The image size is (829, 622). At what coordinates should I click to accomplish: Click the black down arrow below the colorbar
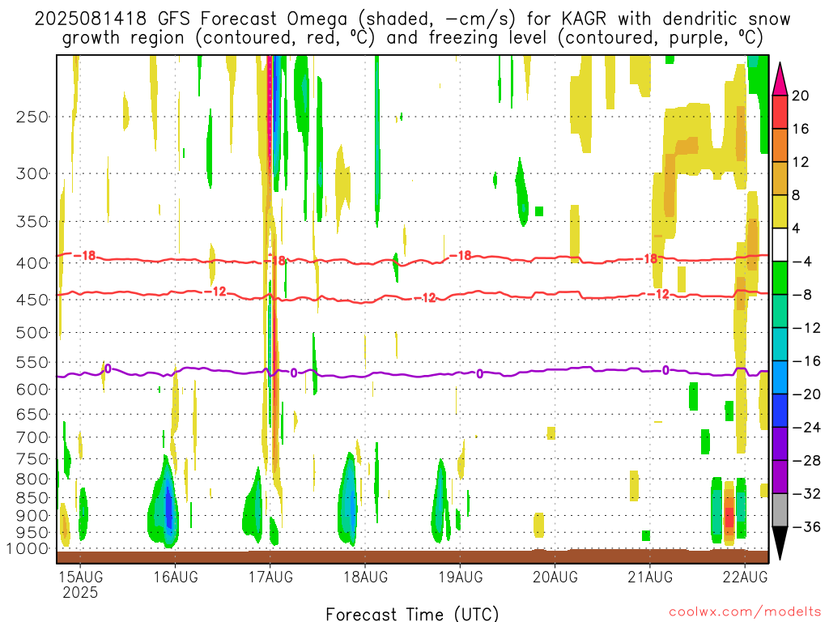tap(780, 543)
